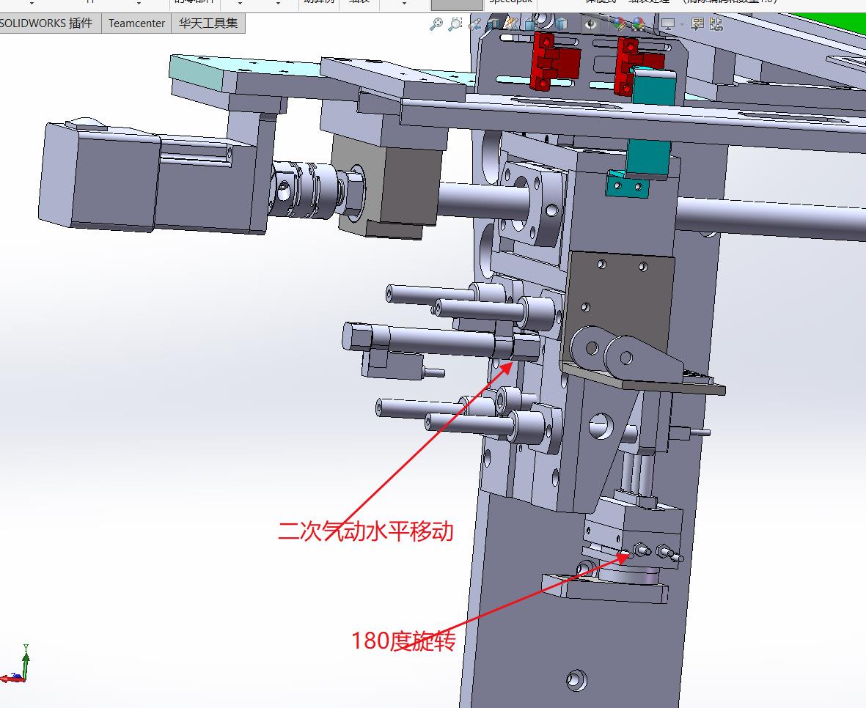Click the last icon in the heads-up toolbar
Screen dimensions: 866x708
pyautogui.click(x=716, y=25)
